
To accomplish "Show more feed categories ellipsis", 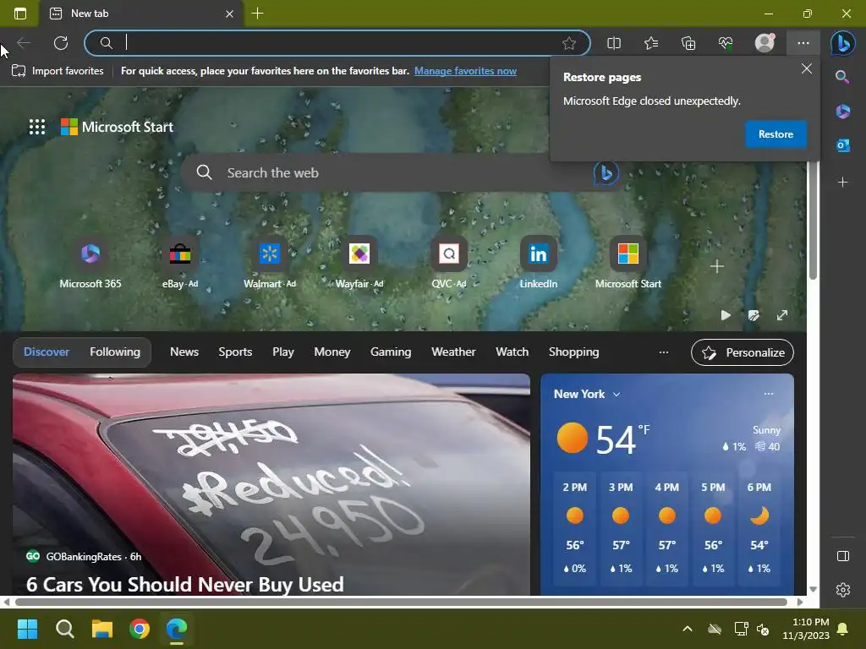I will coord(664,352).
